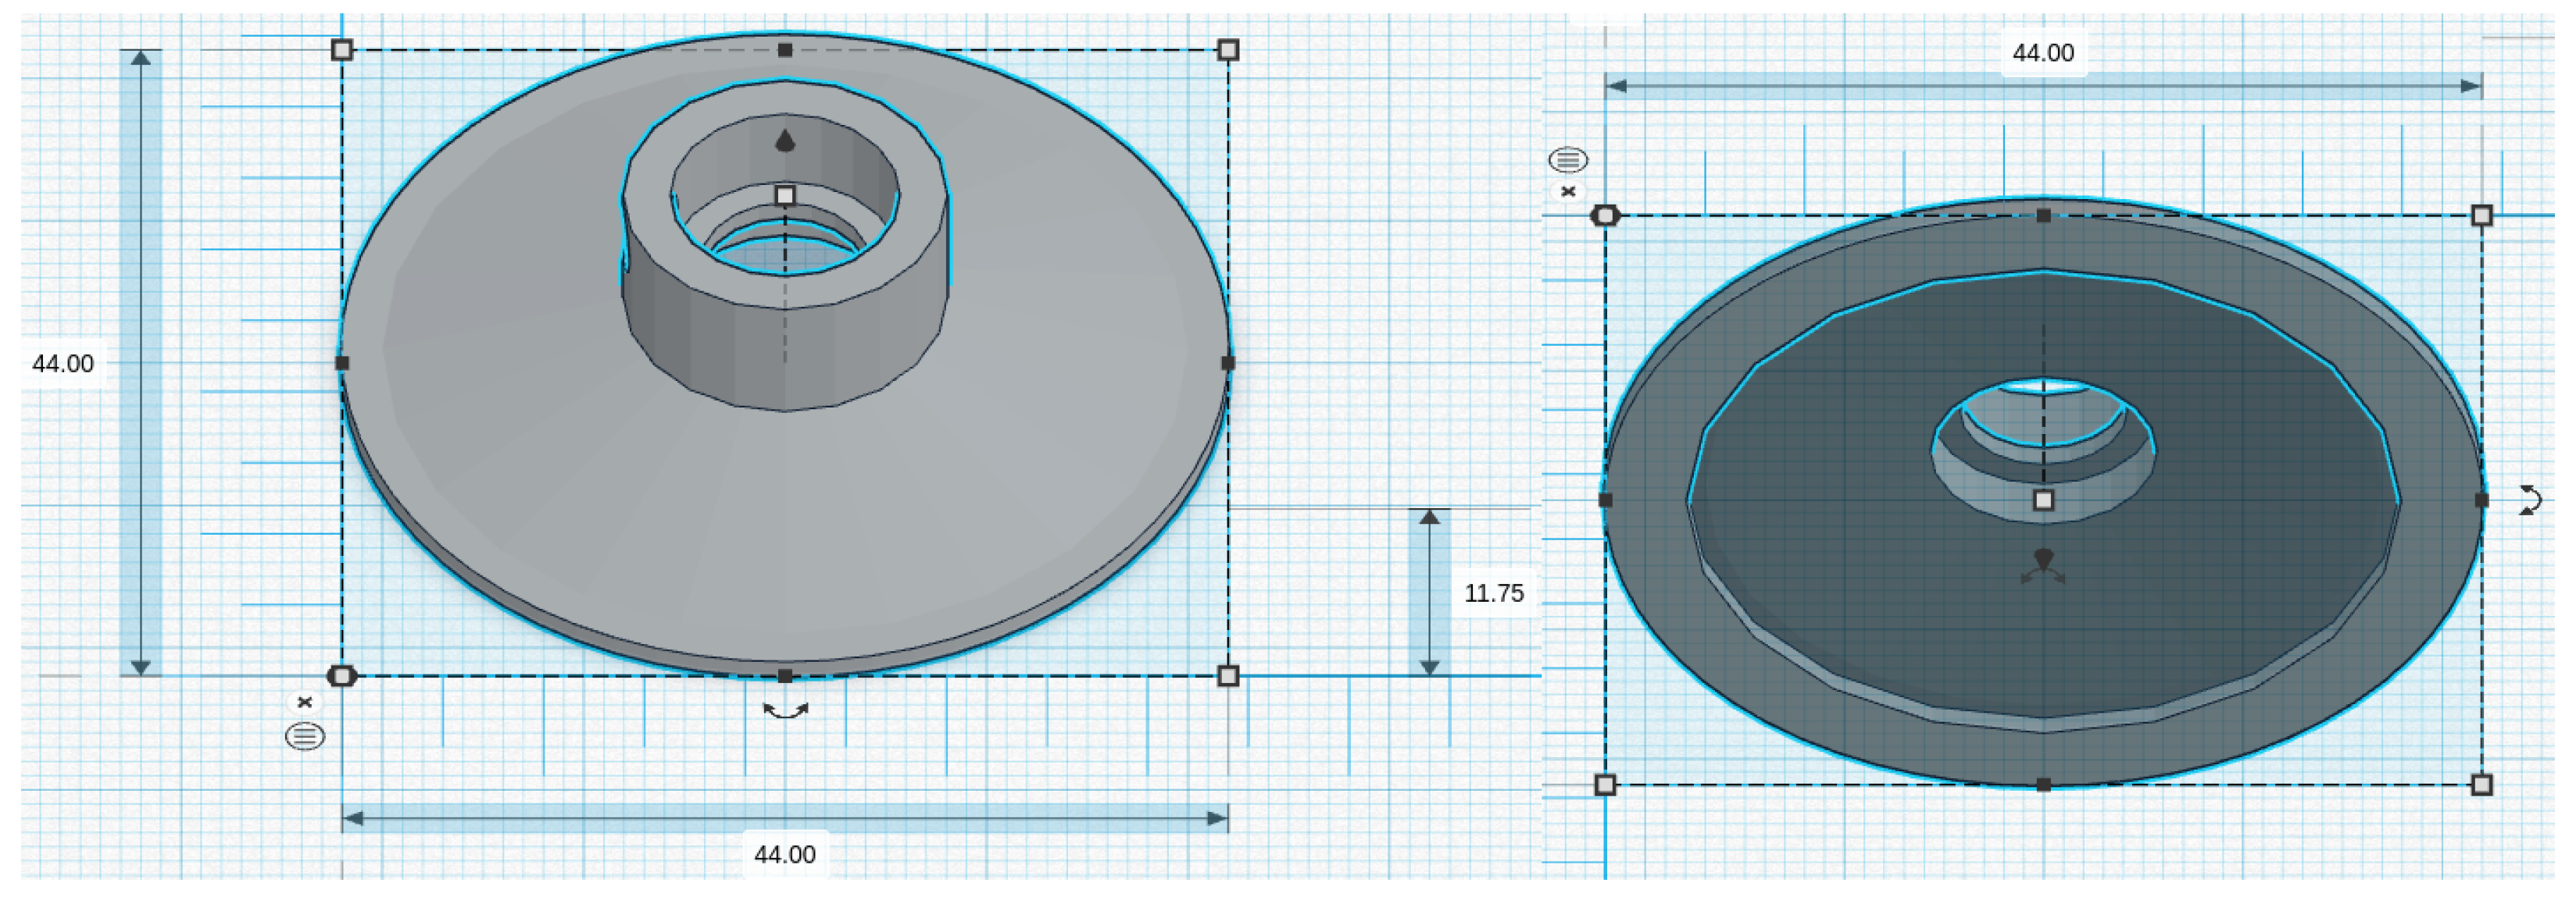
Task: Click top-right white corner handle of gray disc
Action: [x=1228, y=50]
